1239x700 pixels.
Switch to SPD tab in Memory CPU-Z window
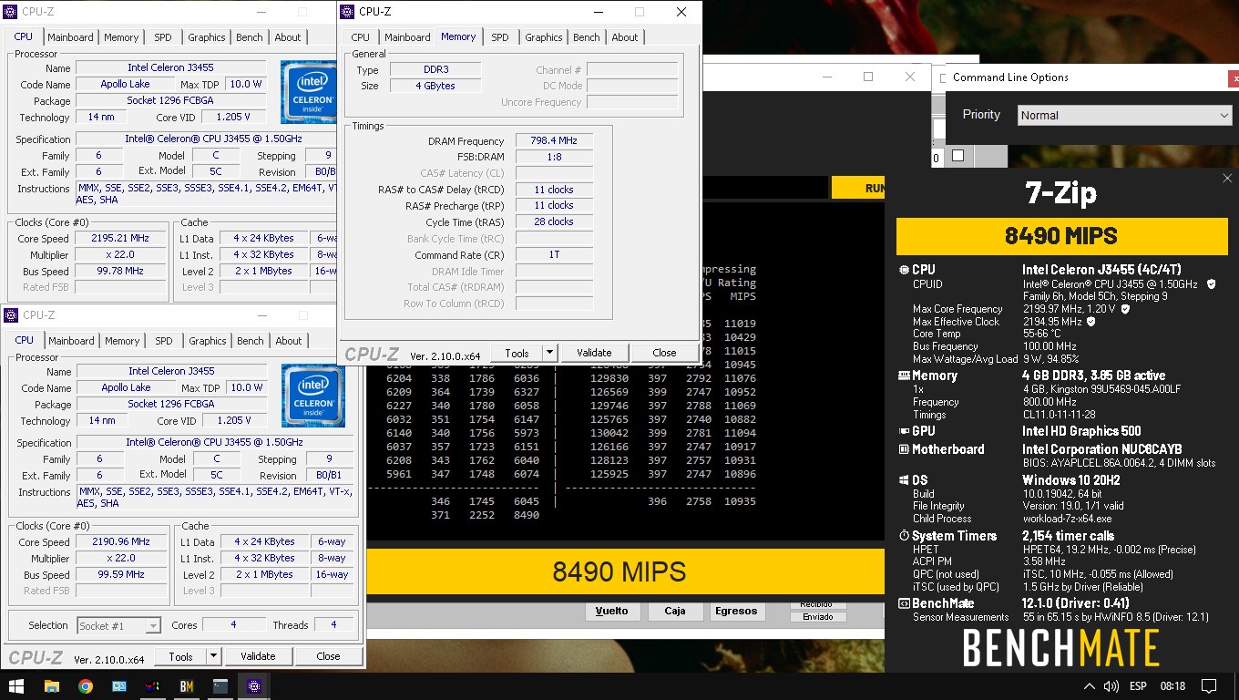pos(500,37)
